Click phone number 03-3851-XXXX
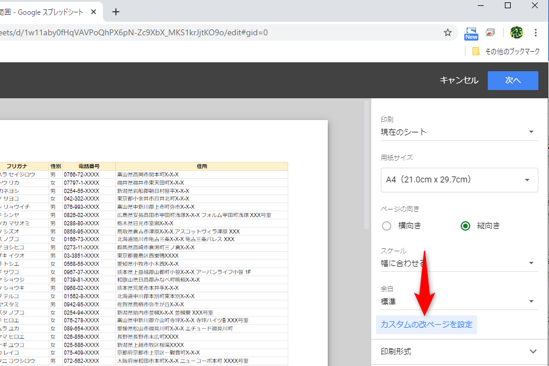This screenshot has width=549, height=366. (81, 256)
